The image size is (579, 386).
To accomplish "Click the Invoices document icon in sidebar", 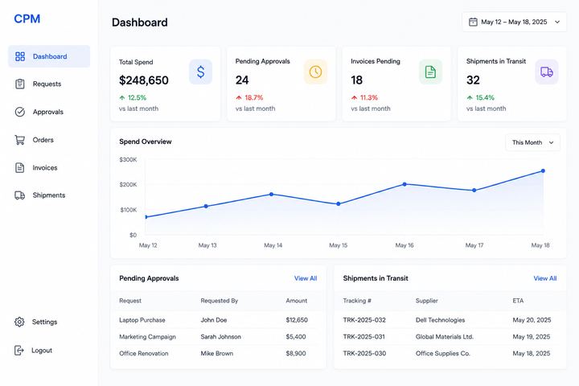I will tap(20, 168).
